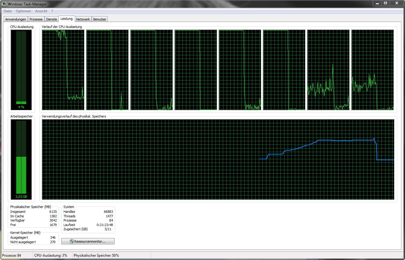Click the Laufzeit value 0:21:23:48

click(x=105, y=225)
